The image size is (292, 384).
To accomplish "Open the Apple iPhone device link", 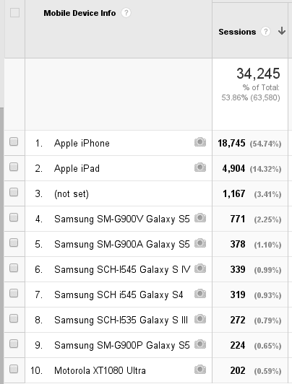I will pyautogui.click(x=82, y=143).
